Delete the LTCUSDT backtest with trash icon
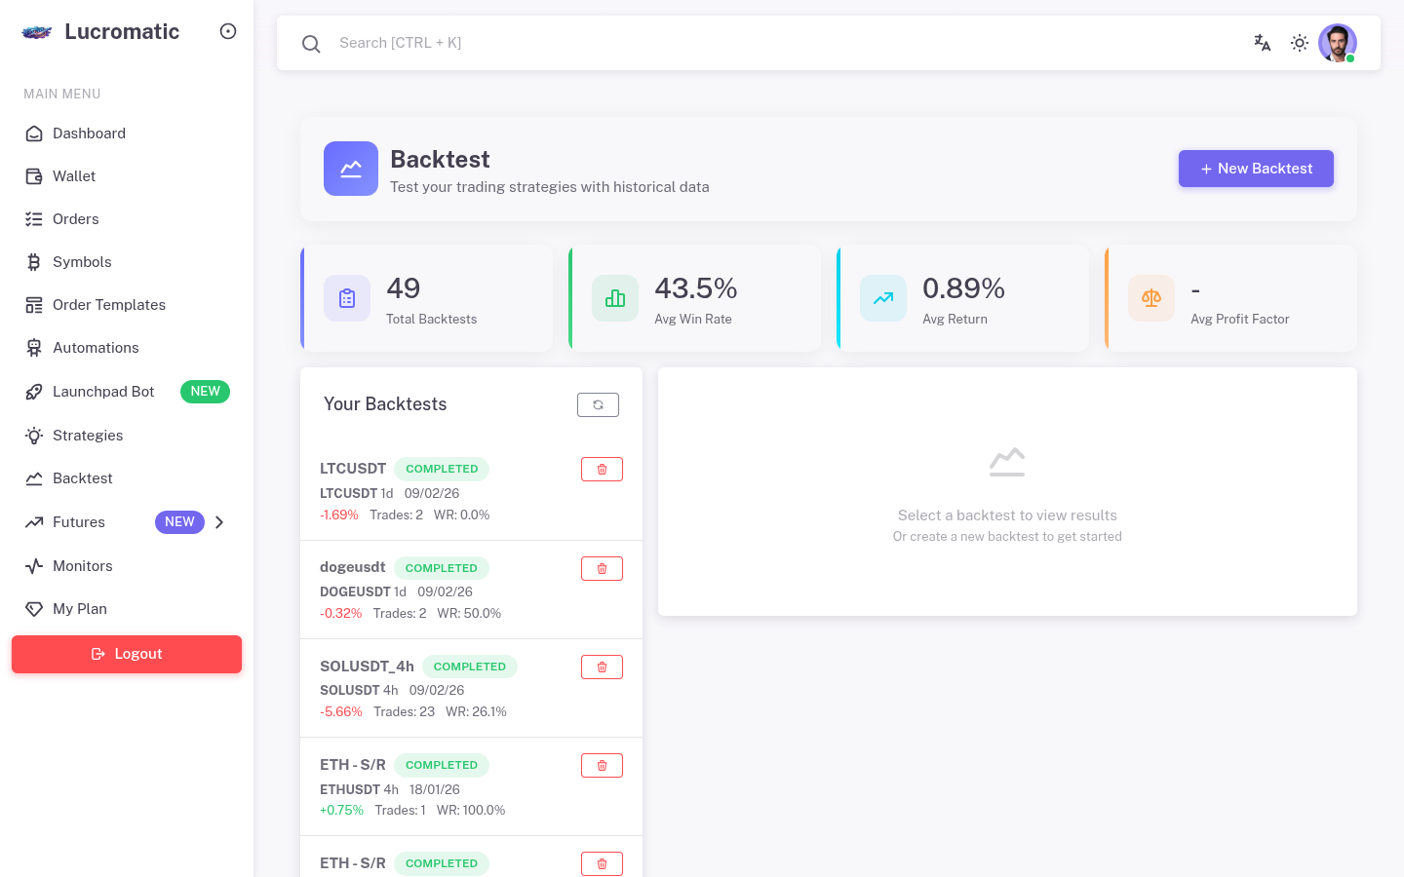 point(602,469)
